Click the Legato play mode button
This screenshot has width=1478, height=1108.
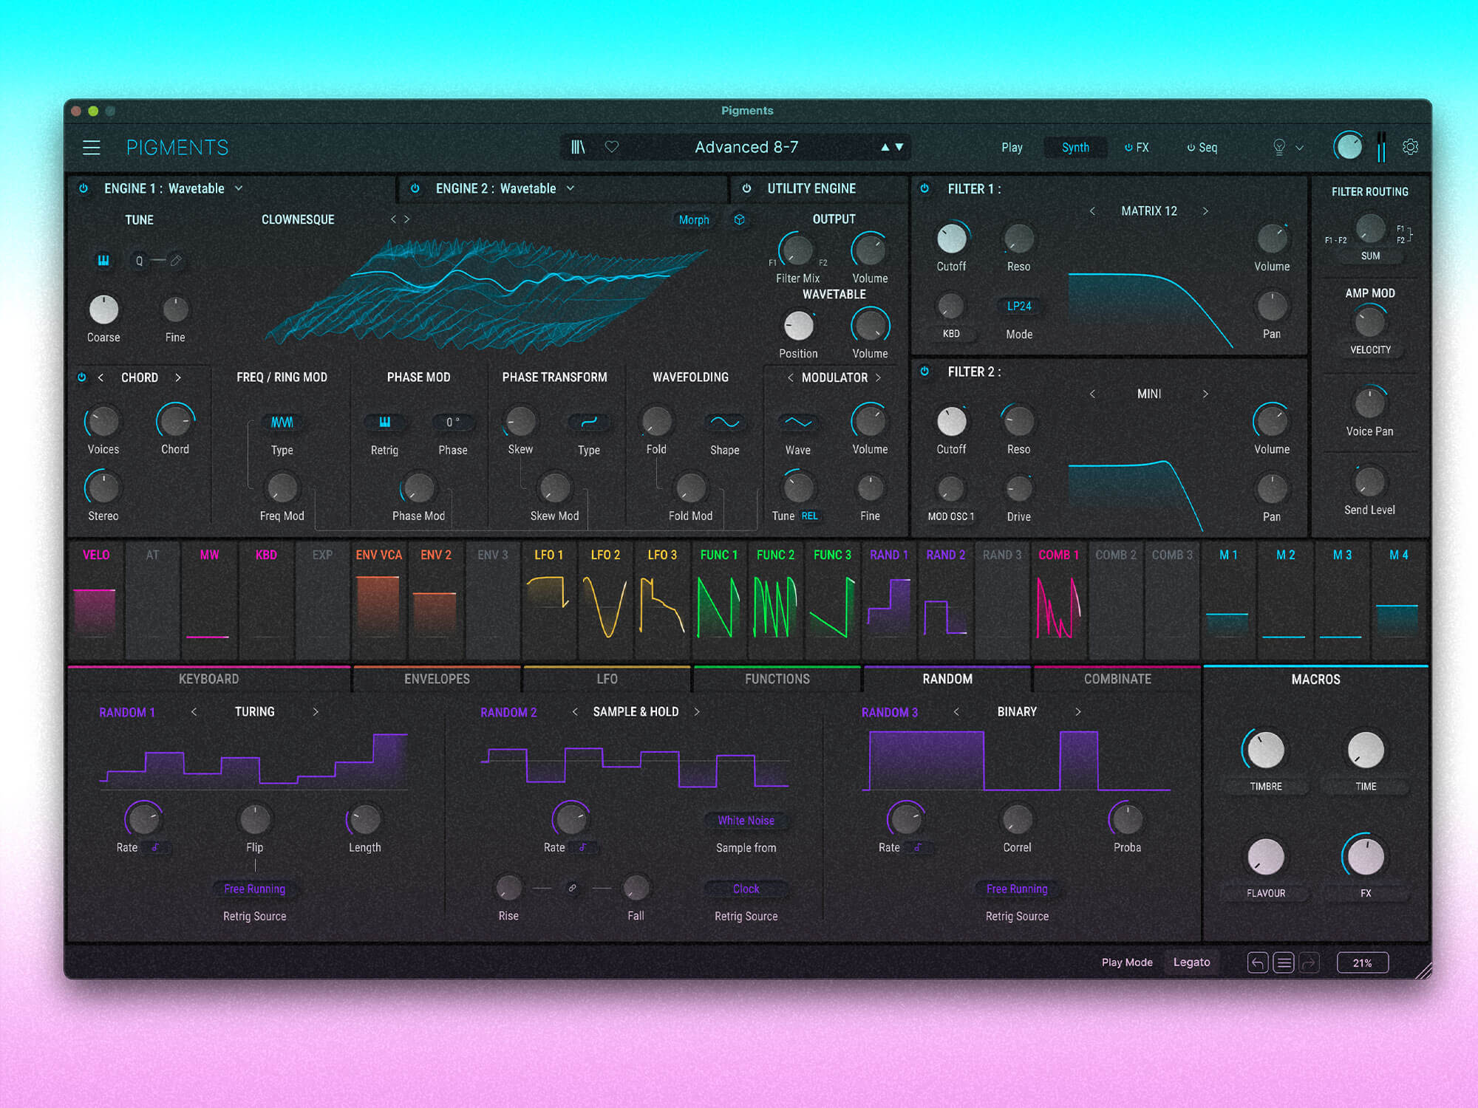tap(1191, 962)
